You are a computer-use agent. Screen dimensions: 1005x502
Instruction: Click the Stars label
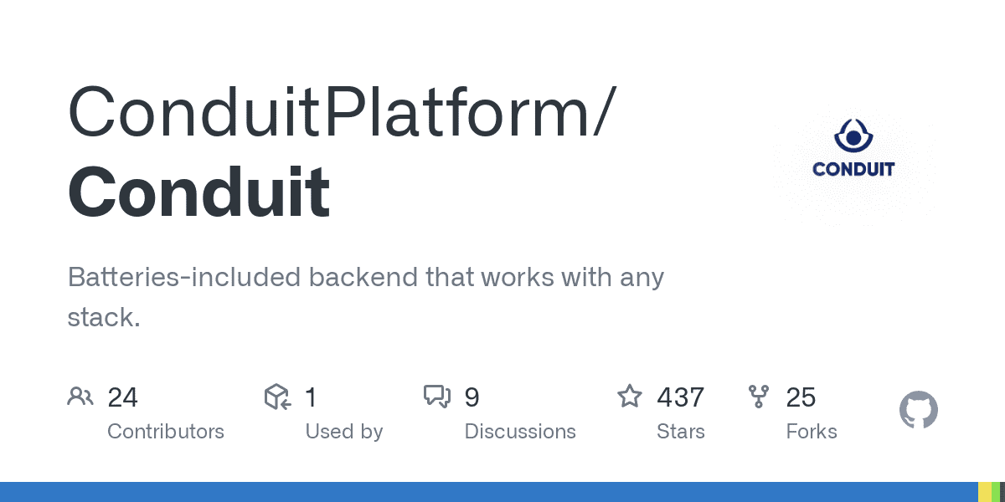click(681, 432)
